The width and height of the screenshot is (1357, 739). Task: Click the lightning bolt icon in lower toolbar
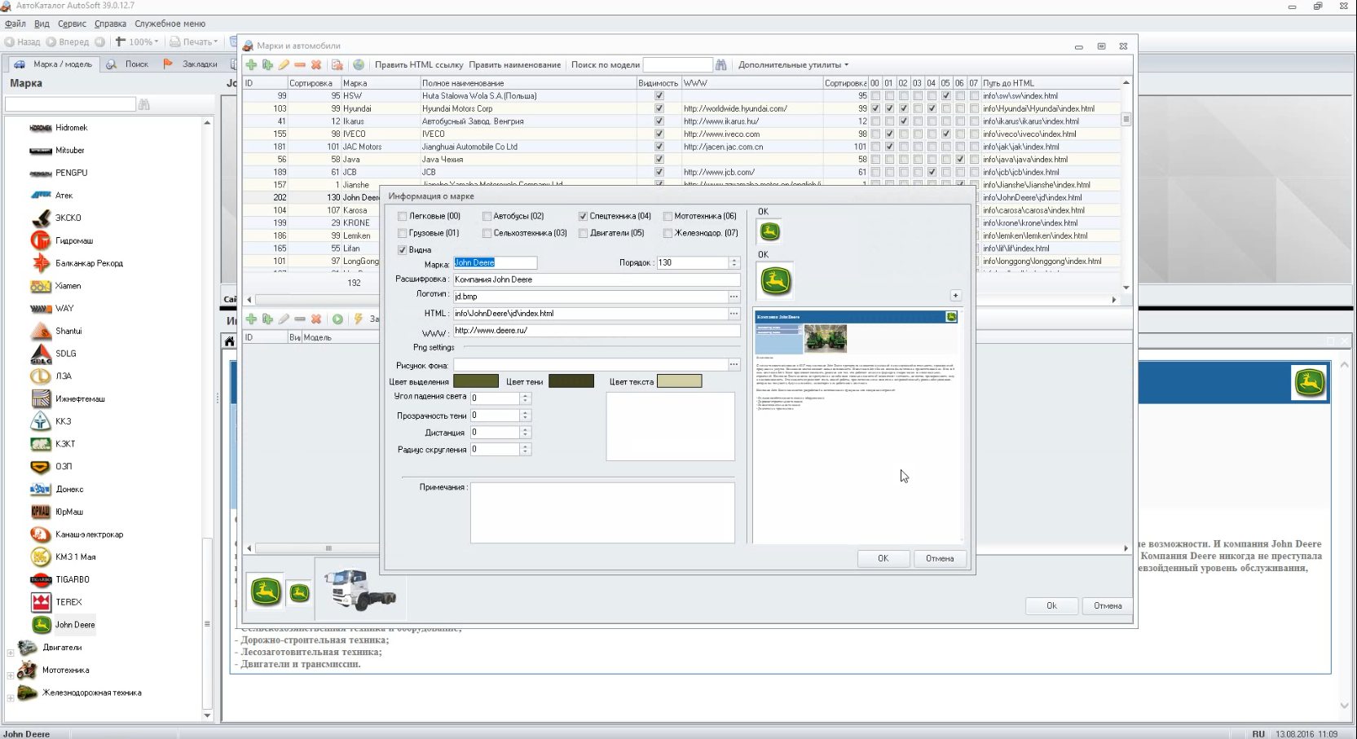coord(358,319)
